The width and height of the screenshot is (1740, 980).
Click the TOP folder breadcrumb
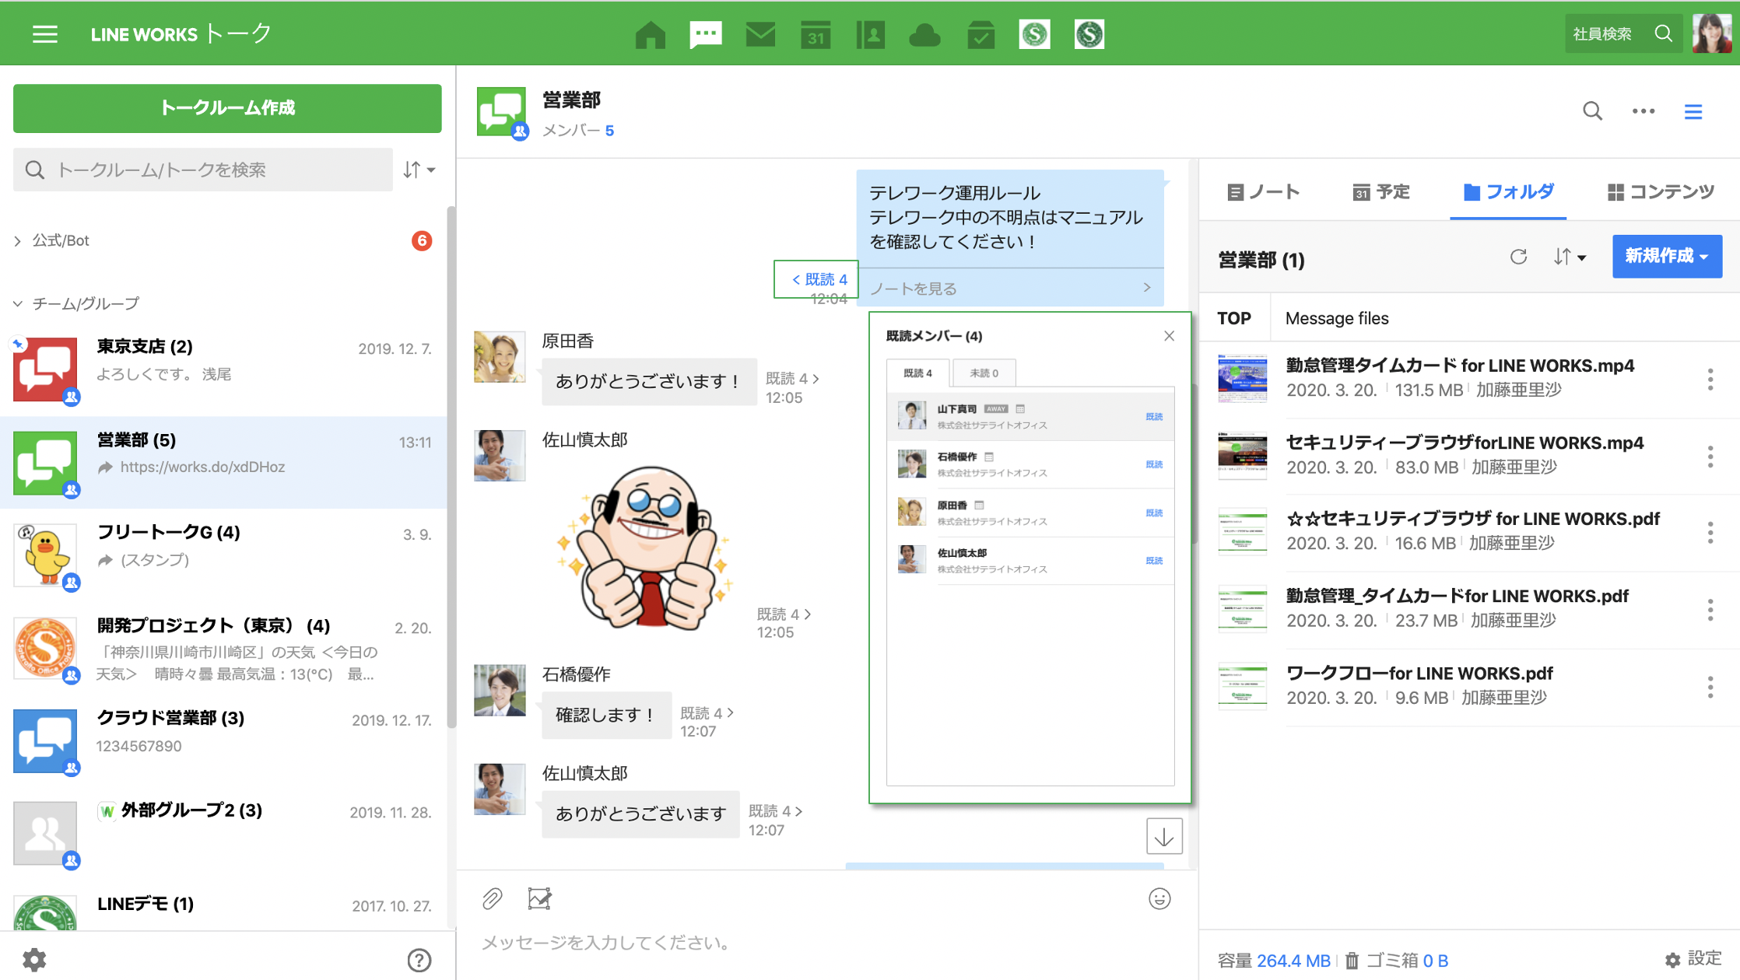pyautogui.click(x=1234, y=318)
